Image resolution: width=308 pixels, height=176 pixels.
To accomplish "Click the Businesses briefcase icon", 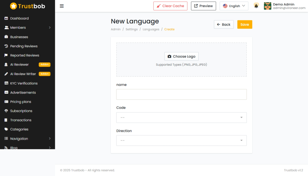I will pyautogui.click(x=6, y=37).
